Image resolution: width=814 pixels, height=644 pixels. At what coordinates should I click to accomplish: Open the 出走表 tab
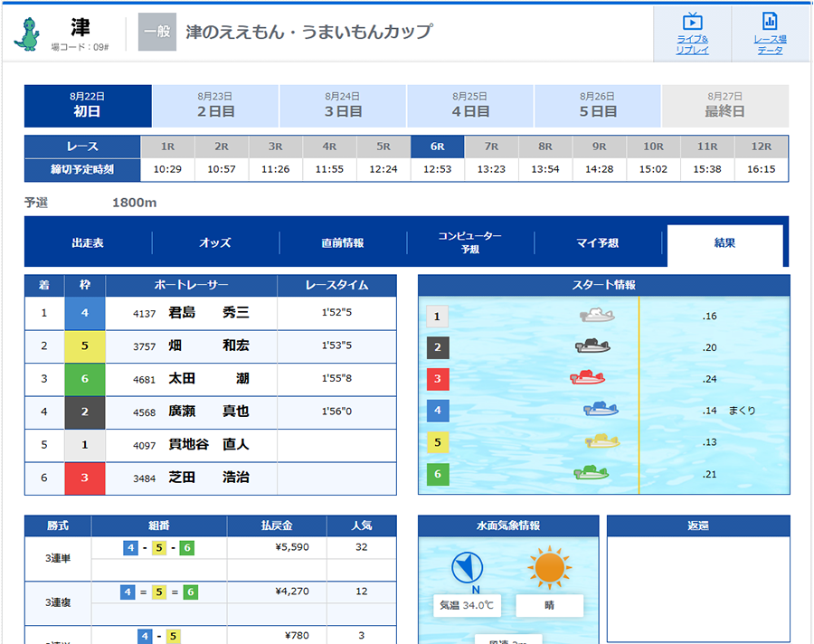coord(88,242)
